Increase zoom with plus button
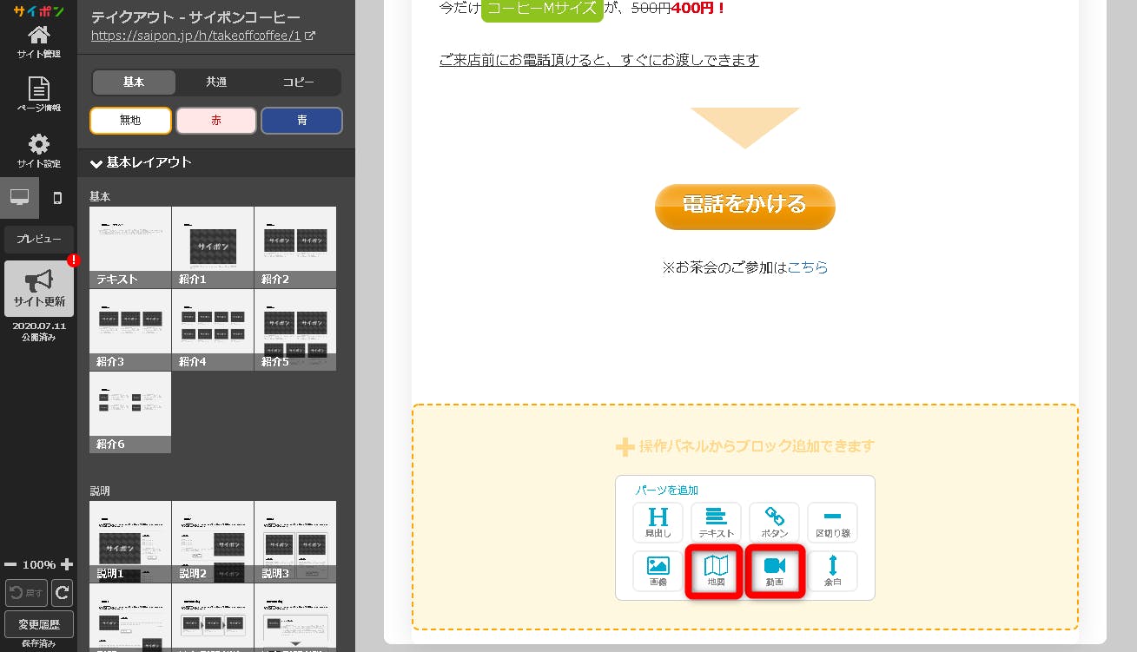The image size is (1137, 652). pyautogui.click(x=67, y=564)
